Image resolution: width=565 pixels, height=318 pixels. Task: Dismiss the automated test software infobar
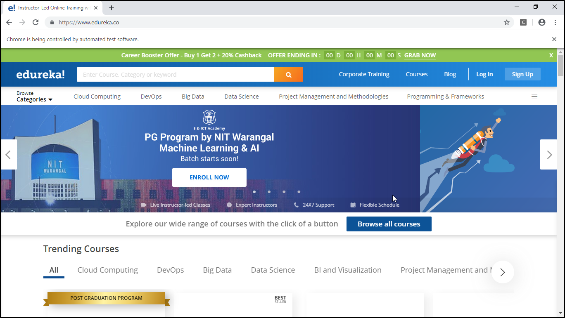click(554, 39)
